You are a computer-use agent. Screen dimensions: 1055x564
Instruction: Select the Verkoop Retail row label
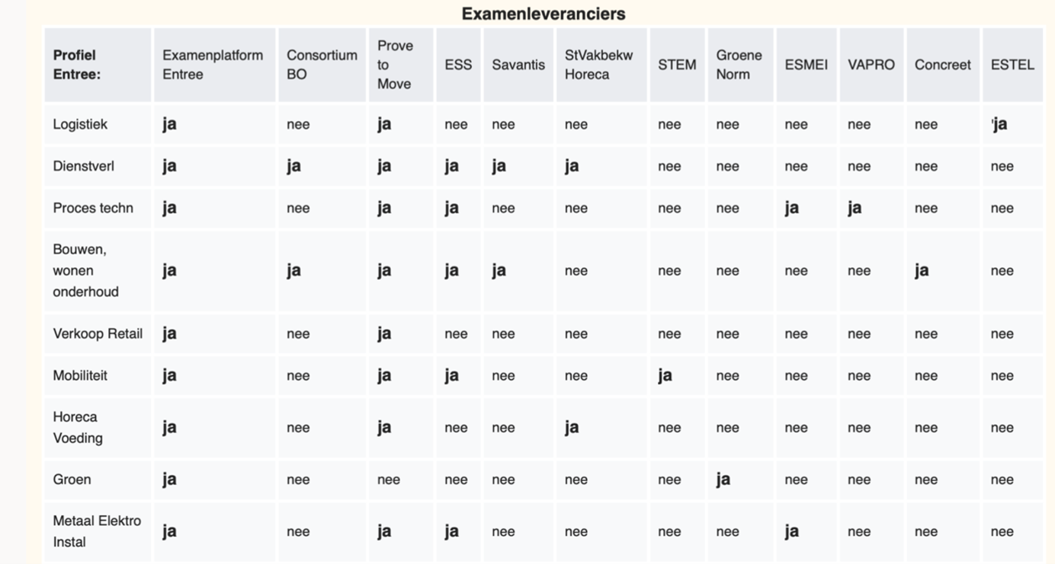point(98,333)
